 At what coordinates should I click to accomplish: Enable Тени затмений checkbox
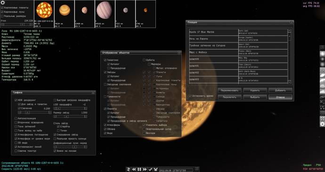[16, 126]
